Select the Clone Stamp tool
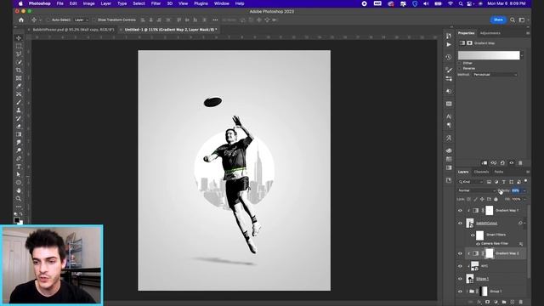Screen dimensions: 544x306 click(x=19, y=110)
